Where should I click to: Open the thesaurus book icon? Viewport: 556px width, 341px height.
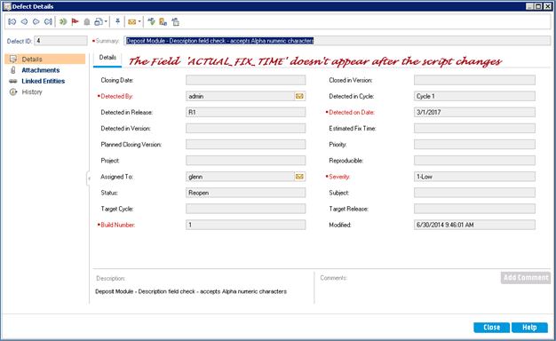[x=163, y=22]
